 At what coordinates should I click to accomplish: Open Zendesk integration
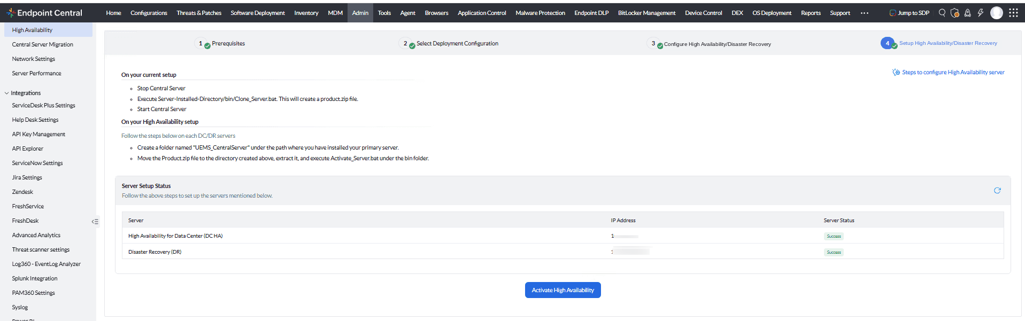point(22,192)
